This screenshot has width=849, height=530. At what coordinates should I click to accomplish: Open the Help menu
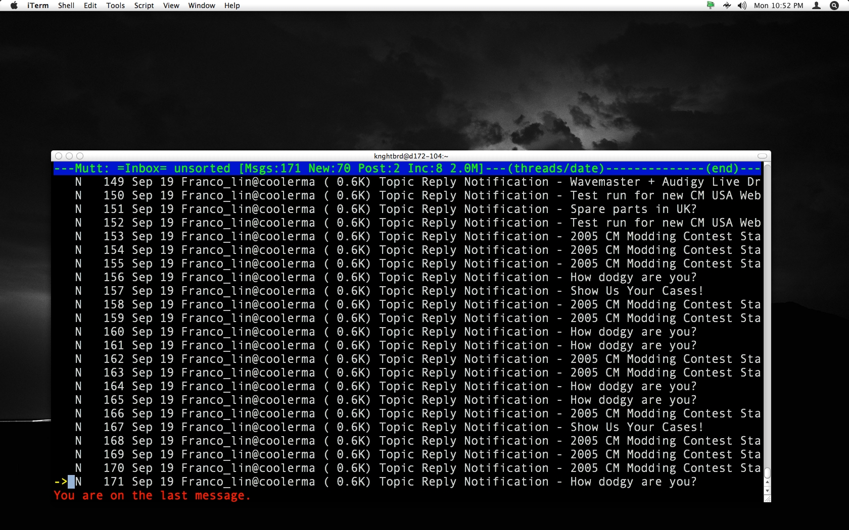[232, 6]
